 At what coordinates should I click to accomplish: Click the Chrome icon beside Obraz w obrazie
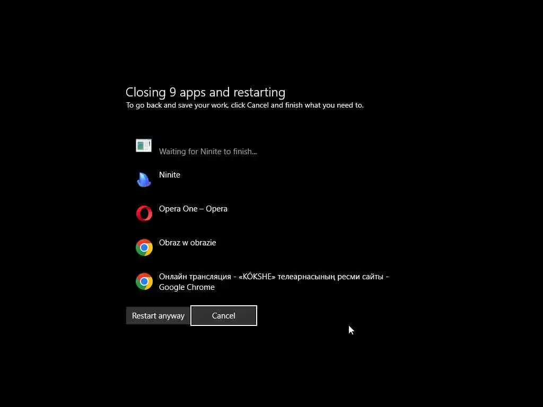(144, 247)
